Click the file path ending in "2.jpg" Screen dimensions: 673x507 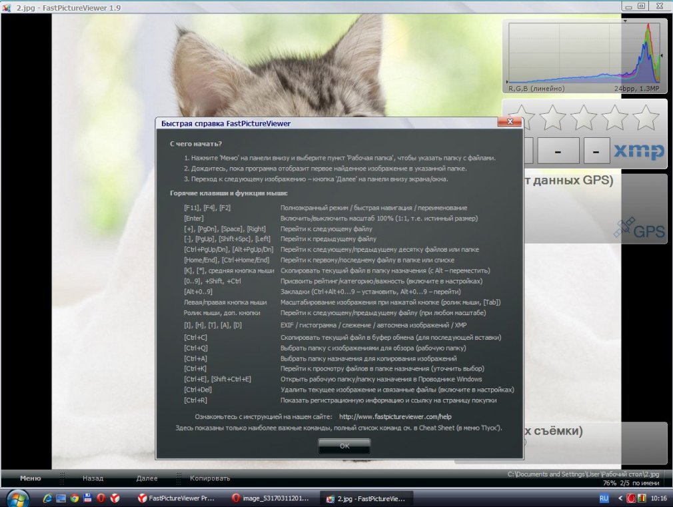pos(583,474)
